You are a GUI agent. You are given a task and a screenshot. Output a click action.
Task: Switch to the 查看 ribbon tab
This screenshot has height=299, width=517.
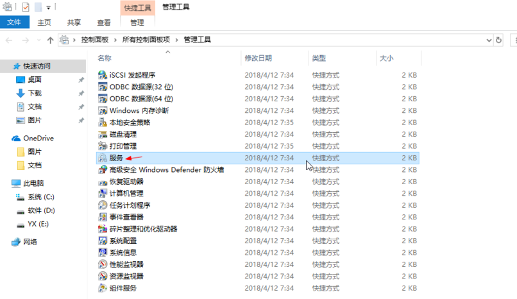point(104,22)
